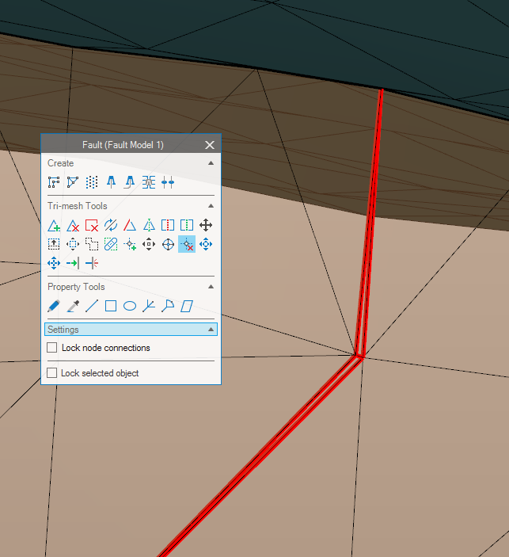Select the black four-arrow move tool

coord(206,225)
